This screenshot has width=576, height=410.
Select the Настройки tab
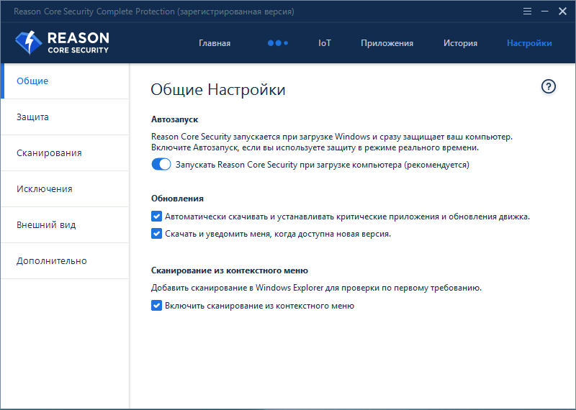[x=529, y=43]
